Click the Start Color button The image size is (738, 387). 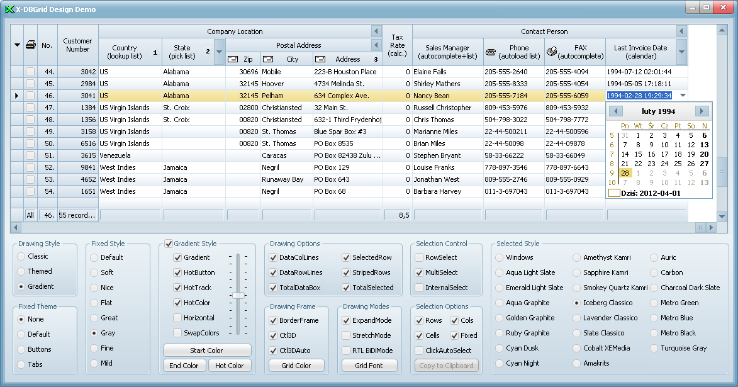[x=206, y=351]
